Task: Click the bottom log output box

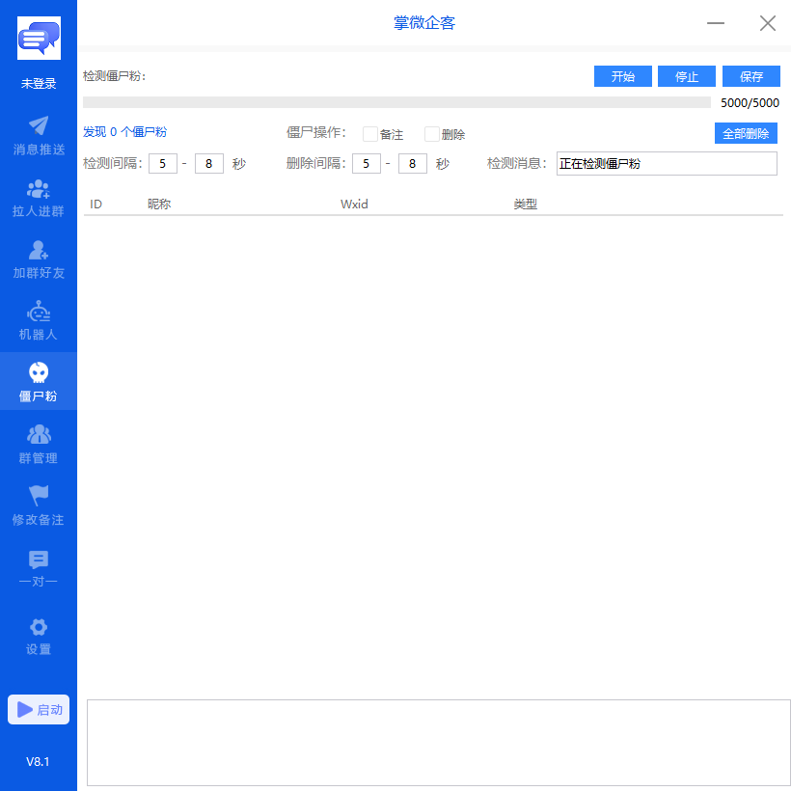Action: click(438, 743)
